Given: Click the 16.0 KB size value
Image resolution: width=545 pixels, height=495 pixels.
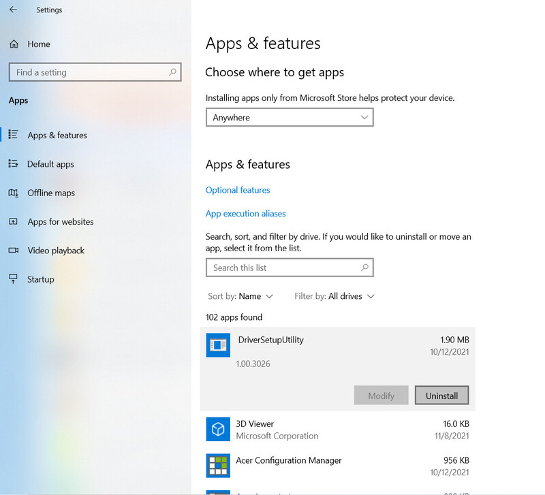Looking at the screenshot, I should coord(456,424).
